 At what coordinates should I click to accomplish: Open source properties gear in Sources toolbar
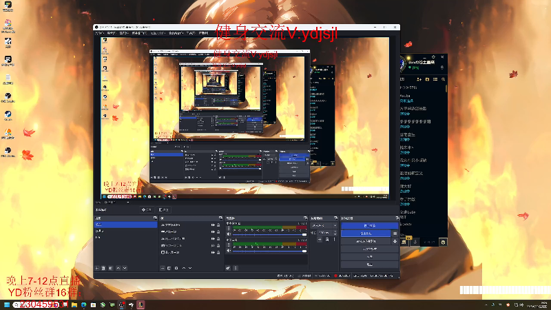(x=176, y=268)
